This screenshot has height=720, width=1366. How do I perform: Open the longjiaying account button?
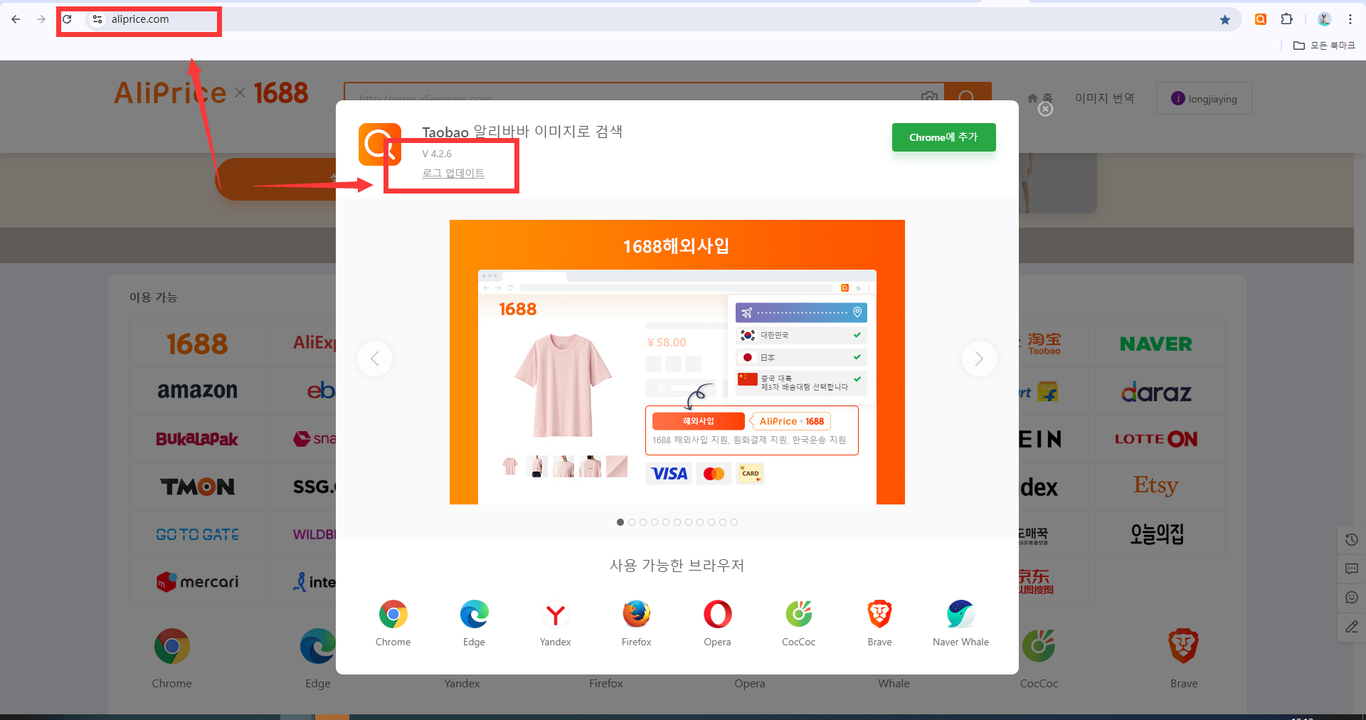click(1204, 98)
